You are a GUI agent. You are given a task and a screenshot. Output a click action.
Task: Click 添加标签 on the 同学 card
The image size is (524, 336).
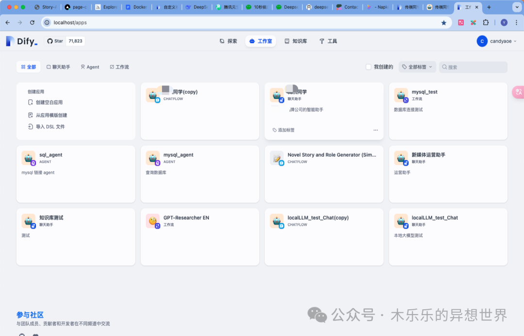pos(283,130)
